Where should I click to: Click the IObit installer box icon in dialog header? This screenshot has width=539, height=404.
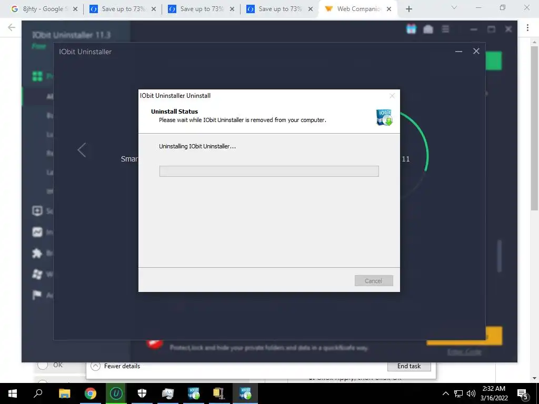(384, 117)
